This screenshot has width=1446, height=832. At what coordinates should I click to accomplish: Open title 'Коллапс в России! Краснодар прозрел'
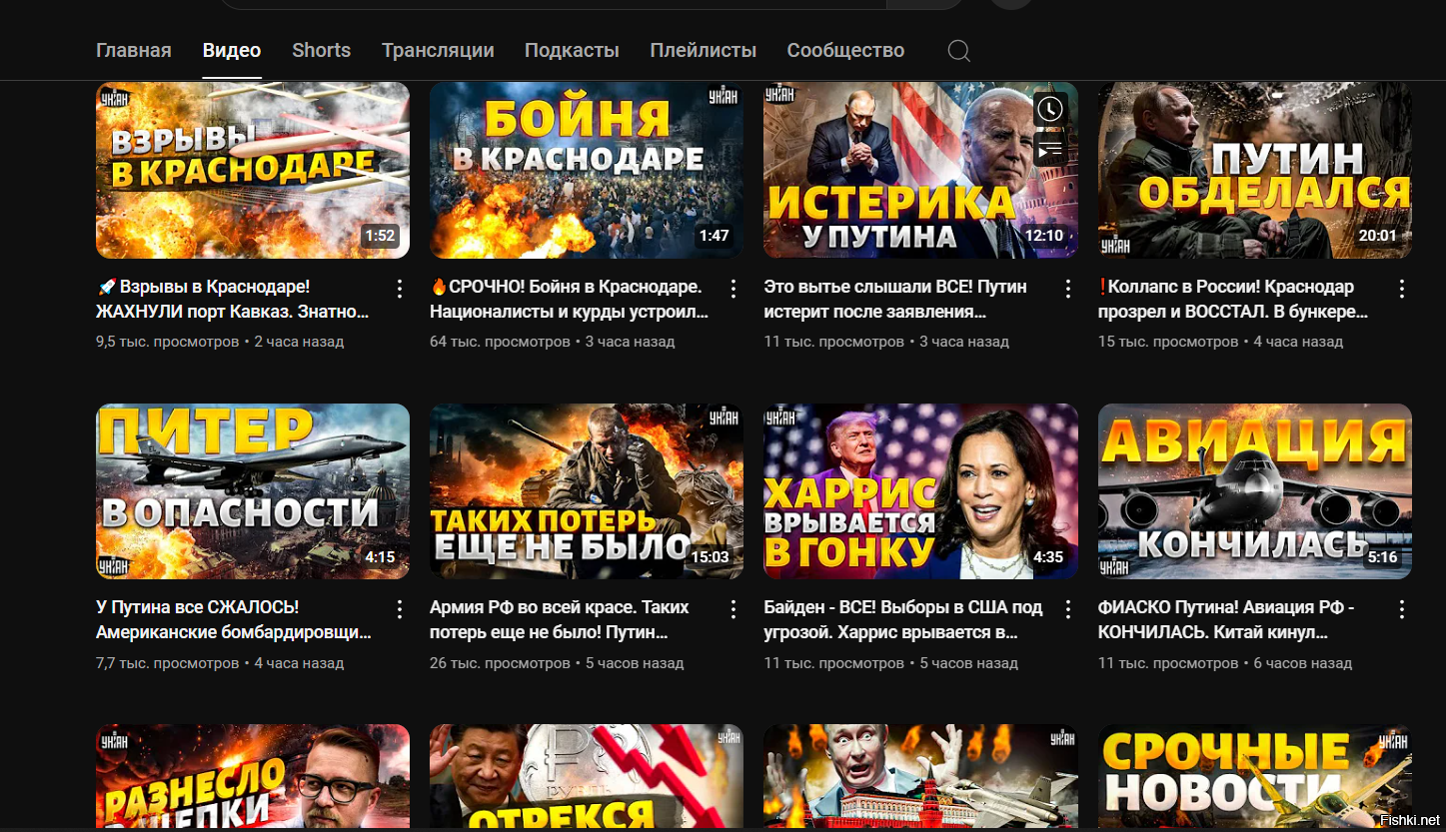pyautogui.click(x=1233, y=300)
